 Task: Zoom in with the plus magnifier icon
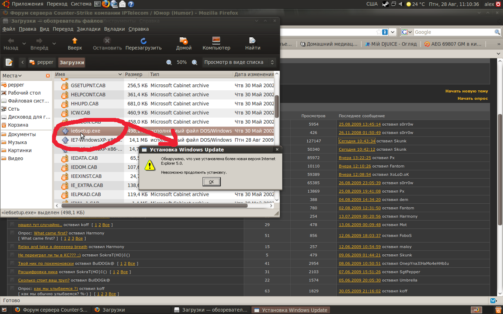click(195, 62)
